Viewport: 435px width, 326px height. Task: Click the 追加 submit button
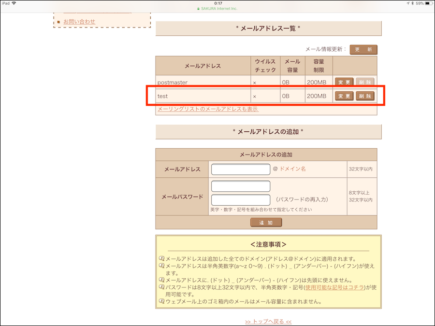tap(266, 222)
